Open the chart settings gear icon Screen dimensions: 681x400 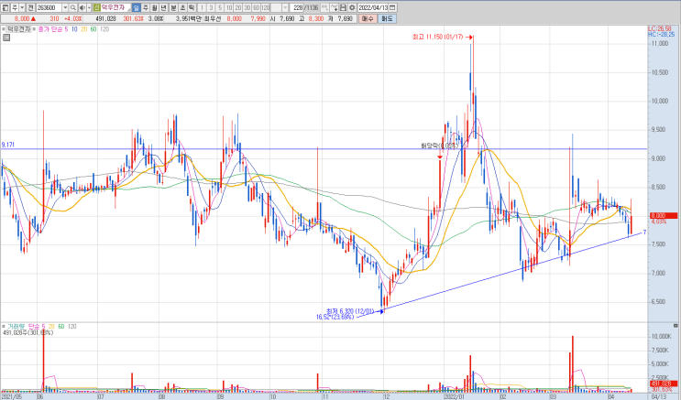tap(352, 8)
